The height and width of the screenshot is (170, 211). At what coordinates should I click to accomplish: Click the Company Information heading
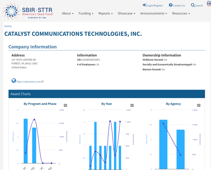click(x=33, y=47)
